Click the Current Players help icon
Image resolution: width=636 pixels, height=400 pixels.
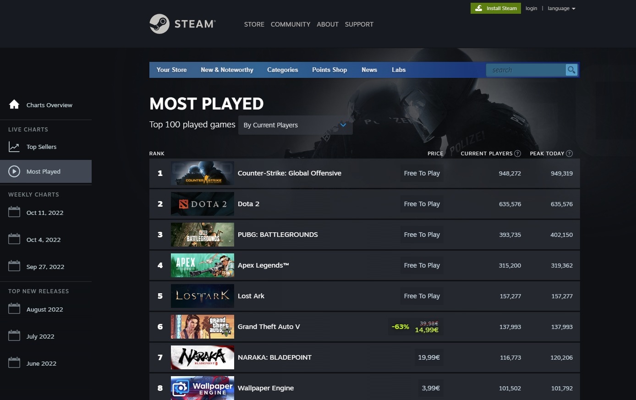(x=518, y=153)
